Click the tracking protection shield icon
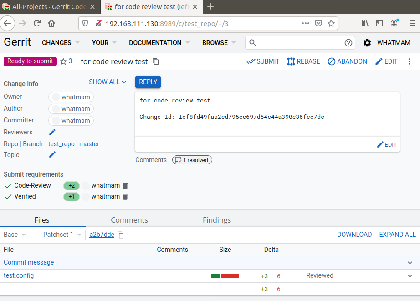Image resolution: width=420 pixels, height=301 pixels. point(85,24)
